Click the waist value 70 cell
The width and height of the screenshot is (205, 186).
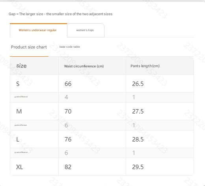[x=92, y=111]
